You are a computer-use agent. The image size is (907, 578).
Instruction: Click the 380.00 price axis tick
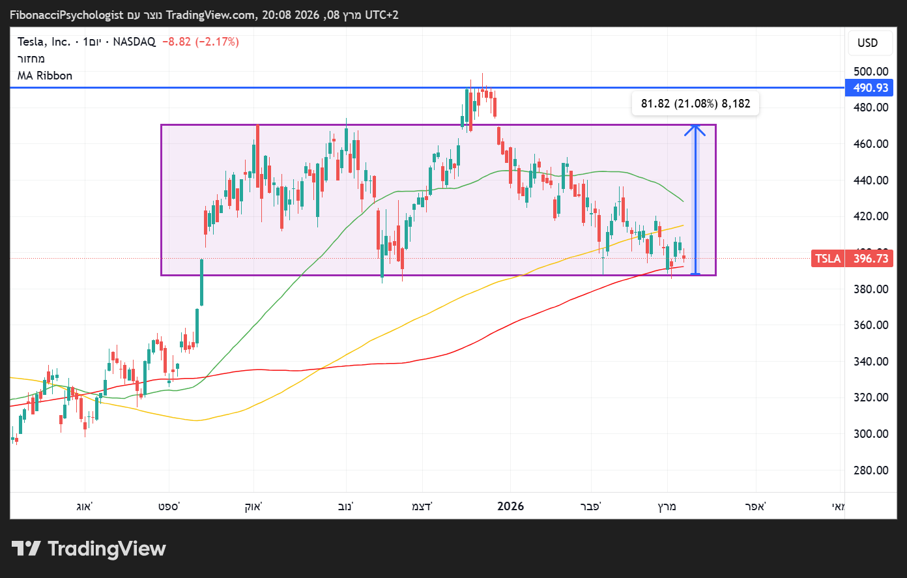click(x=871, y=289)
